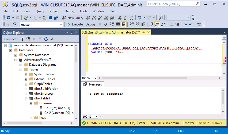Select Results to File mode
Screen dimensions: 228x134
(163, 24)
